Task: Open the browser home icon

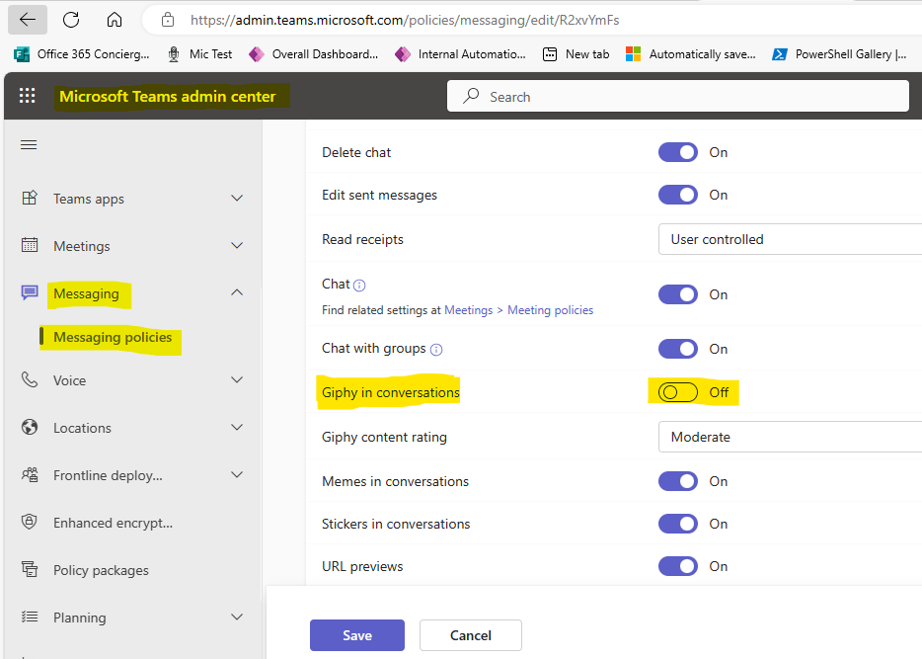Action: coord(115,20)
